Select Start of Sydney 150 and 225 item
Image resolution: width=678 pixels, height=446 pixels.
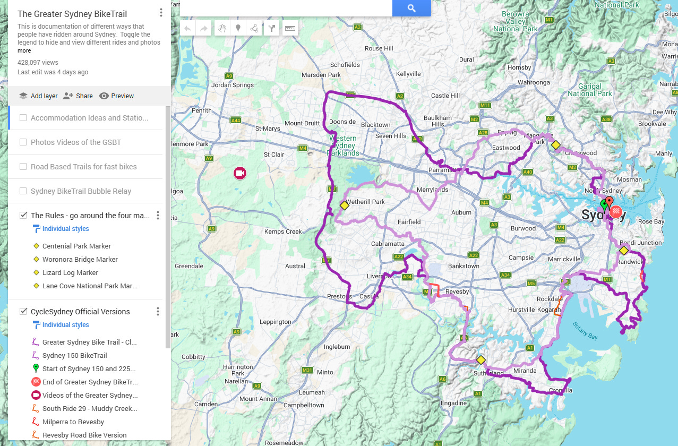(89, 369)
